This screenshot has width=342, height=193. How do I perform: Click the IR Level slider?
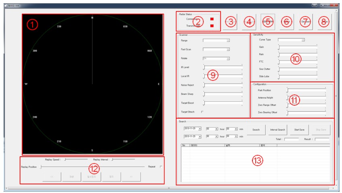223,67
